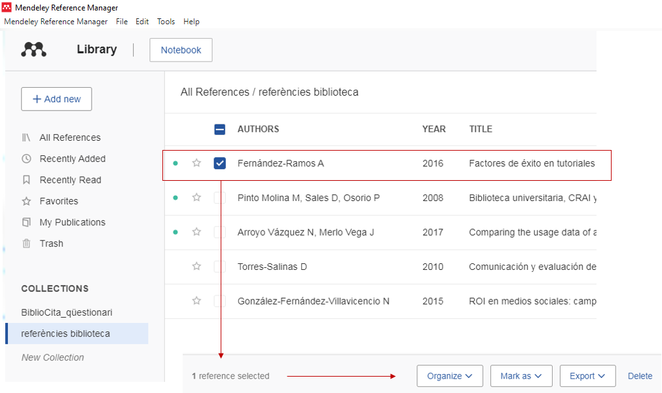Star the Pinto Molina M reference
The width and height of the screenshot is (662, 393).
click(x=196, y=198)
